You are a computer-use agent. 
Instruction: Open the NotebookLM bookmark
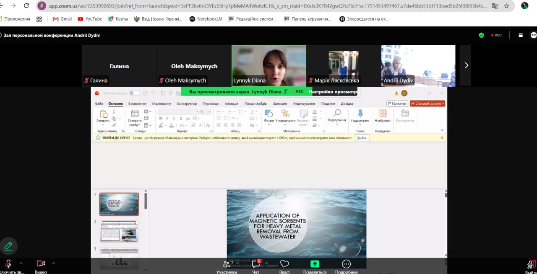(206, 19)
